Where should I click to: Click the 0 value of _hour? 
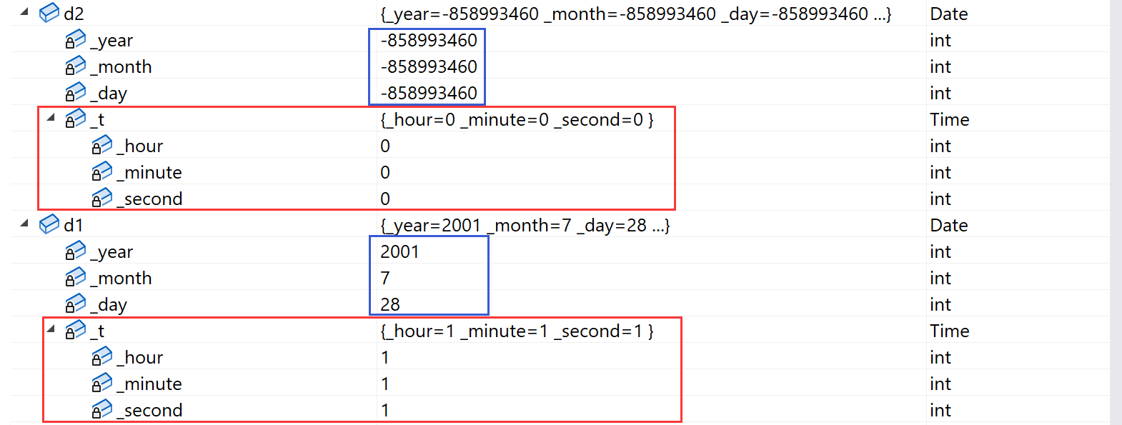click(x=385, y=146)
